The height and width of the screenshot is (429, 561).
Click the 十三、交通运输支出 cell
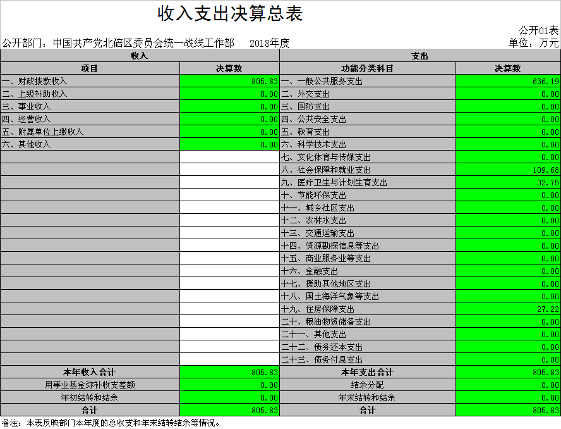pos(368,233)
